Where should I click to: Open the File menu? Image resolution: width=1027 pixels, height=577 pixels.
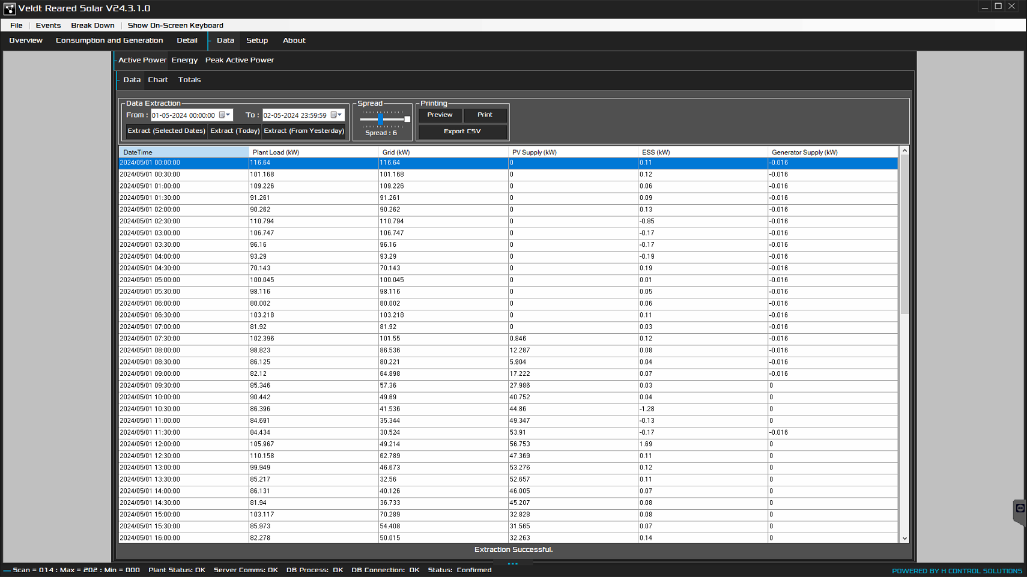[x=16, y=25]
